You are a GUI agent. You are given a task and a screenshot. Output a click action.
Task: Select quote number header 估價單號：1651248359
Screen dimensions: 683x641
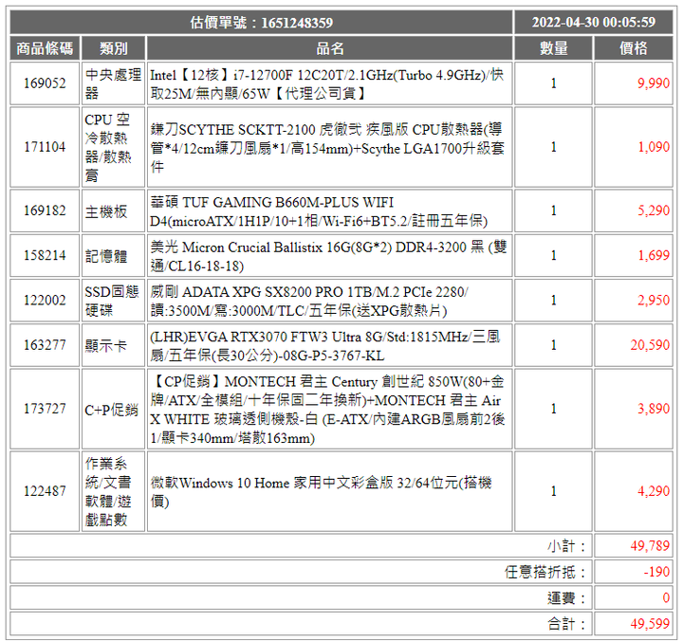pyautogui.click(x=262, y=22)
